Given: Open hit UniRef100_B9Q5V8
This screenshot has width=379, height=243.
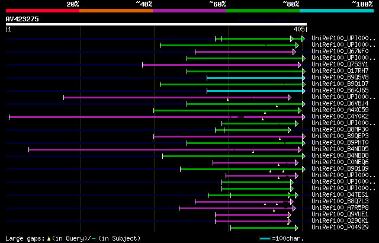Looking at the screenshot, I should [340, 78].
